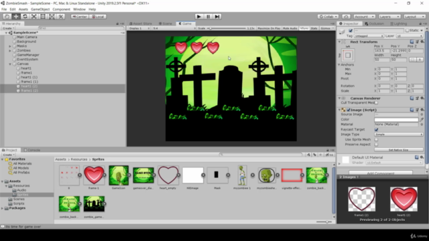Collapse the SampleScene hierarchy root

6,33
